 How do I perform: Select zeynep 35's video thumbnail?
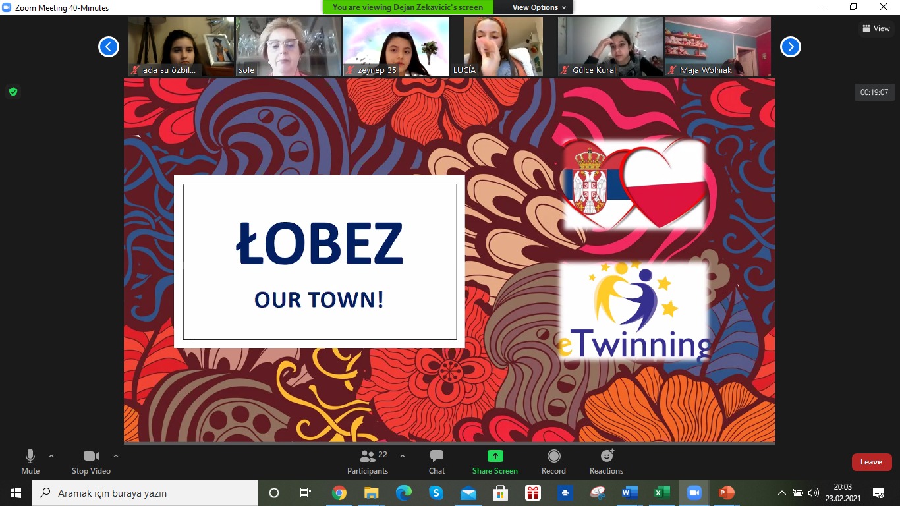pos(396,47)
